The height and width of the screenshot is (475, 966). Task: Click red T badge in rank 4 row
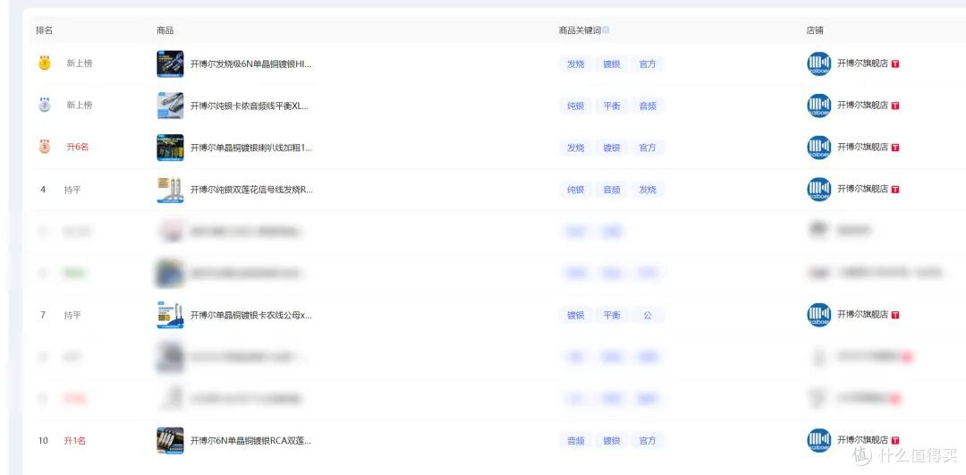tap(895, 189)
